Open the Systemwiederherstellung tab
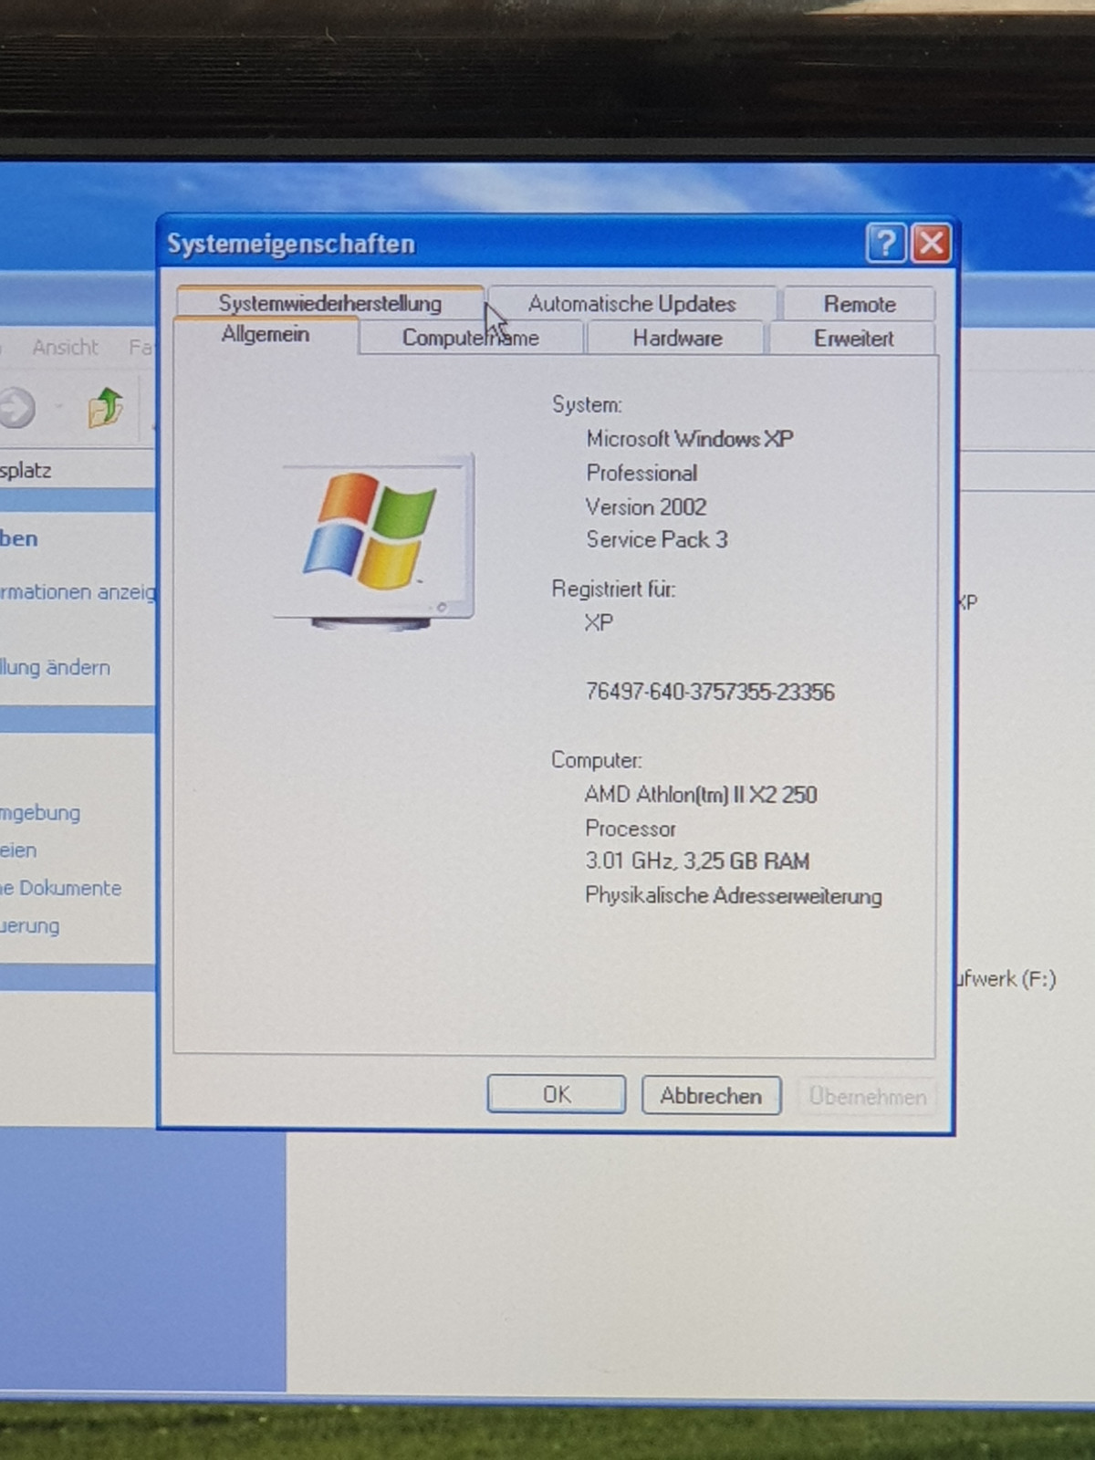Viewport: 1095px width, 1460px height. tap(329, 303)
